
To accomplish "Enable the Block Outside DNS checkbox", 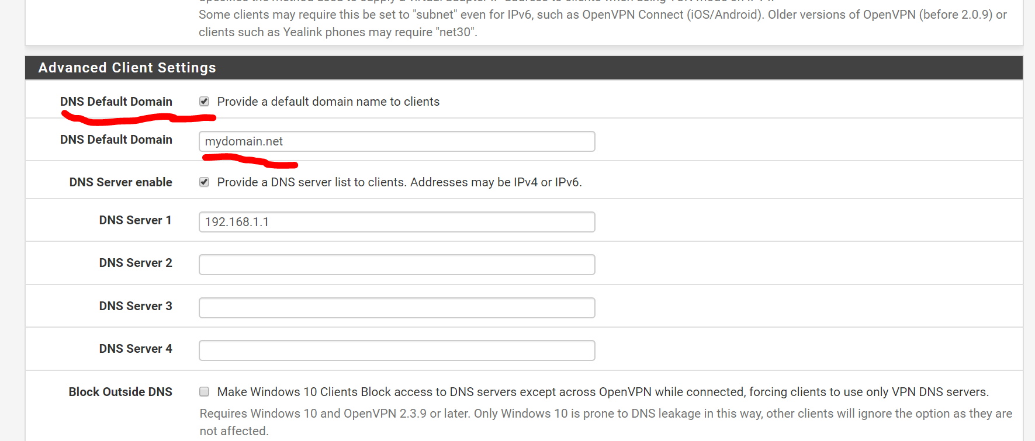I will click(x=204, y=392).
